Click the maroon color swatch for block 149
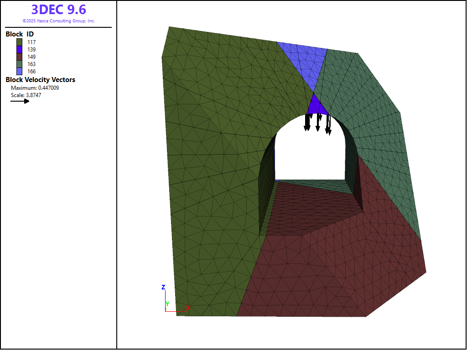The width and height of the screenshot is (467, 350). 20,57
